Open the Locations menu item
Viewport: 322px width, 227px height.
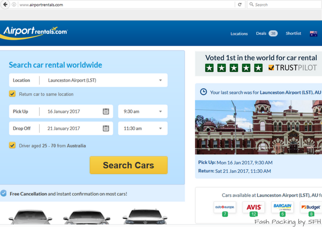239,34
